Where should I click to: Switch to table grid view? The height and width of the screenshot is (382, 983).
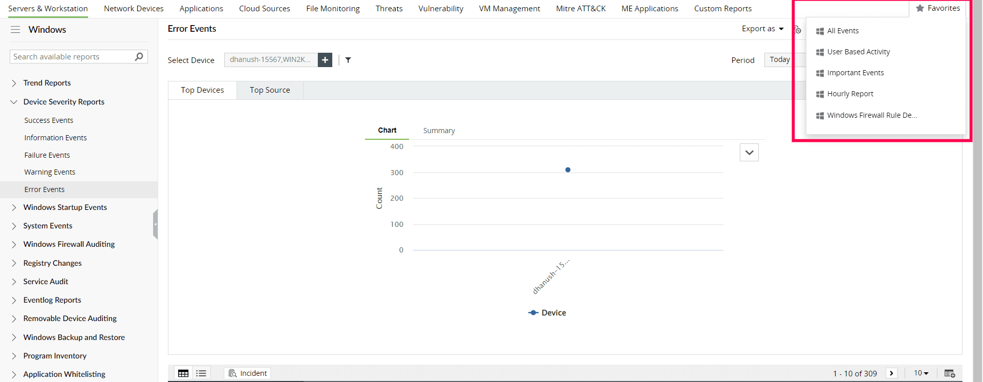(183, 373)
